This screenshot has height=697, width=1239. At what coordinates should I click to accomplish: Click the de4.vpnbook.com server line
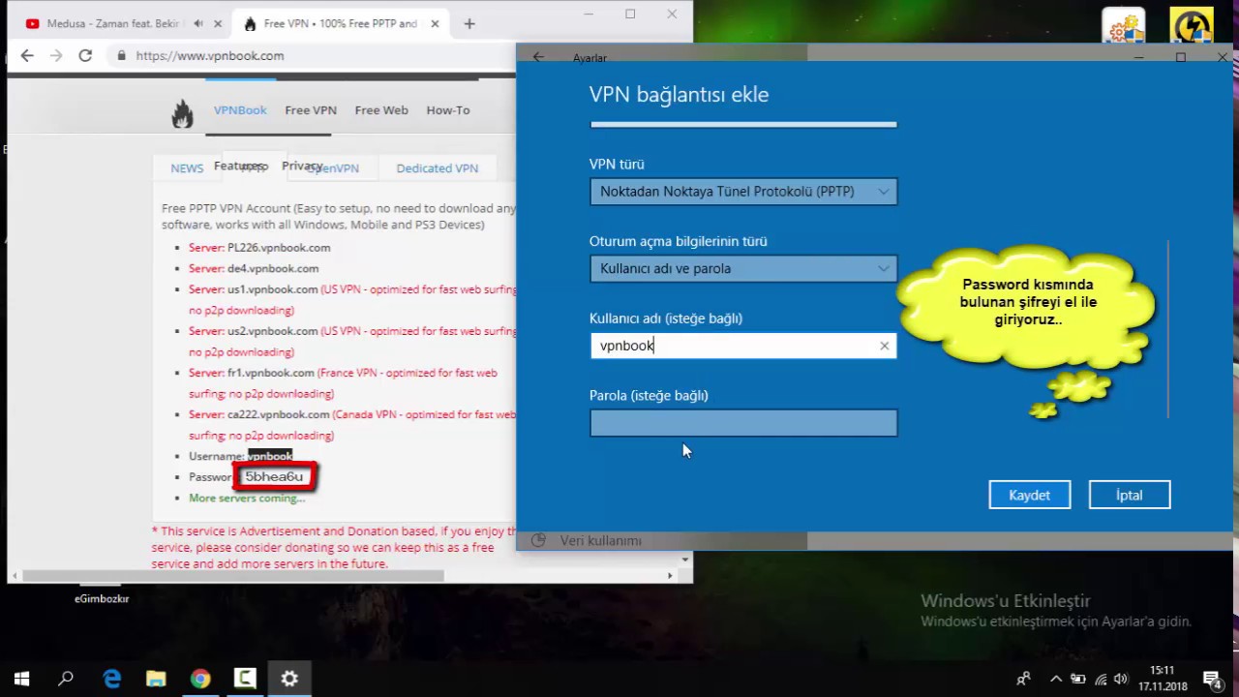[254, 268]
